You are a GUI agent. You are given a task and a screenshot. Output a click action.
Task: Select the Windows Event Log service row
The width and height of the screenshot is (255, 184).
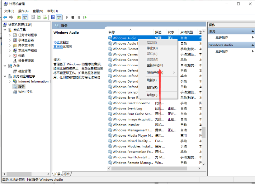tap(127, 108)
